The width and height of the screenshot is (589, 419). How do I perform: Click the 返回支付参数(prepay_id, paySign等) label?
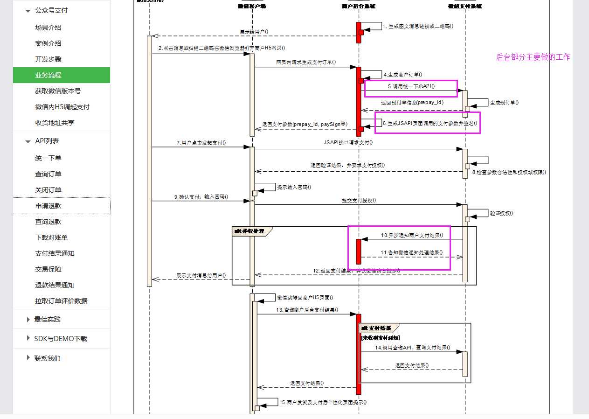coord(305,124)
